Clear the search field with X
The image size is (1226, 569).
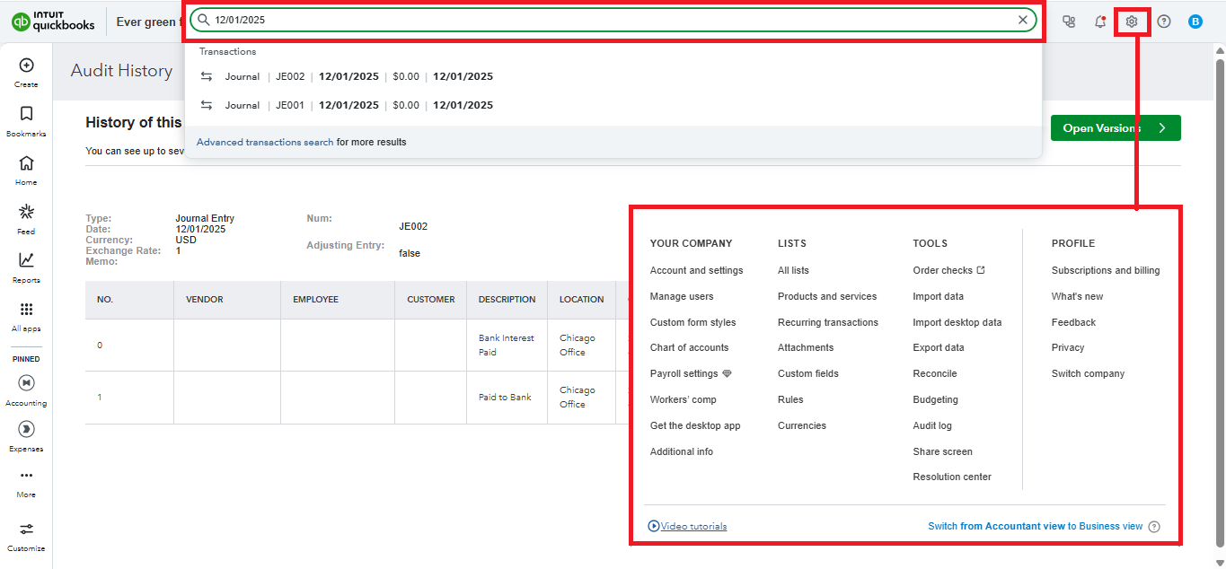(1023, 20)
